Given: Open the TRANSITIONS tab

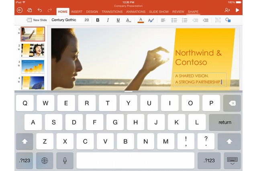Looking at the screenshot, I should (x=112, y=12).
